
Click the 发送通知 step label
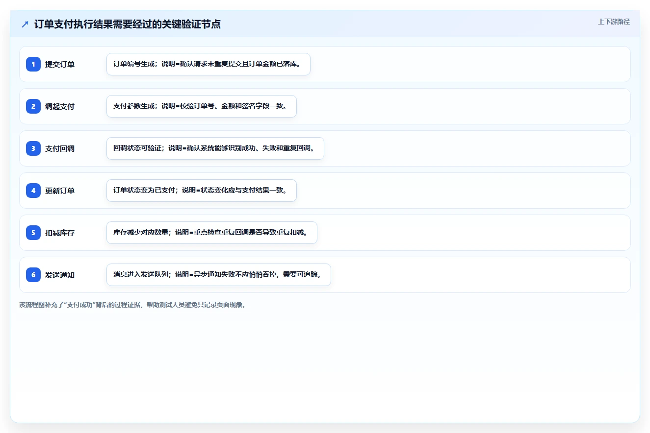click(x=60, y=275)
